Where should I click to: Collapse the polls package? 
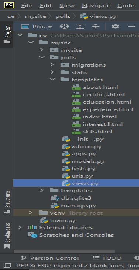42,57
